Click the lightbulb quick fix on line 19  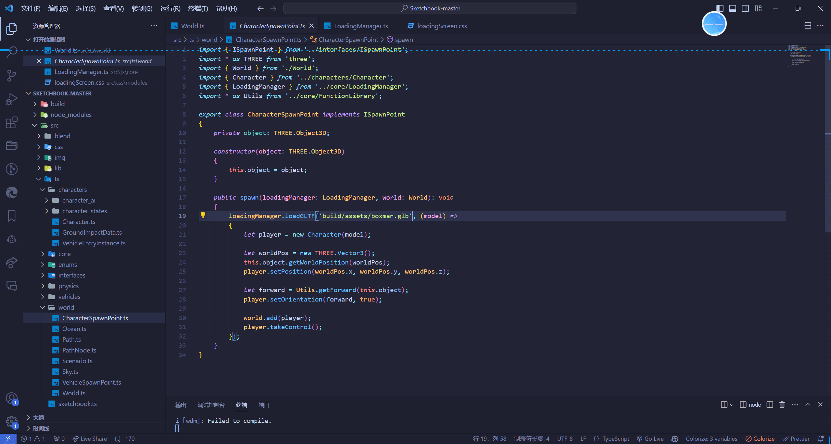tap(203, 215)
